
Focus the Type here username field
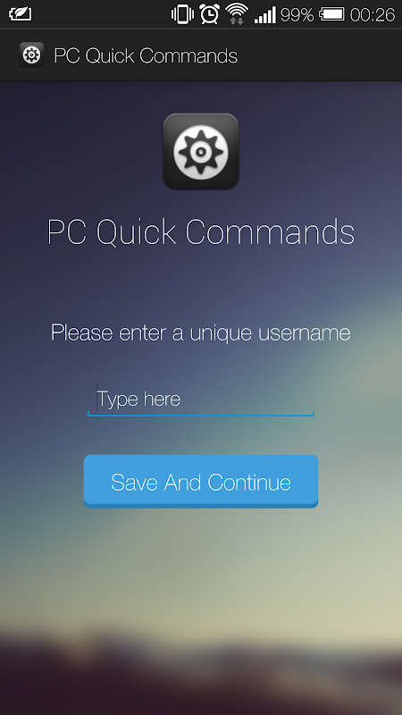point(201,399)
